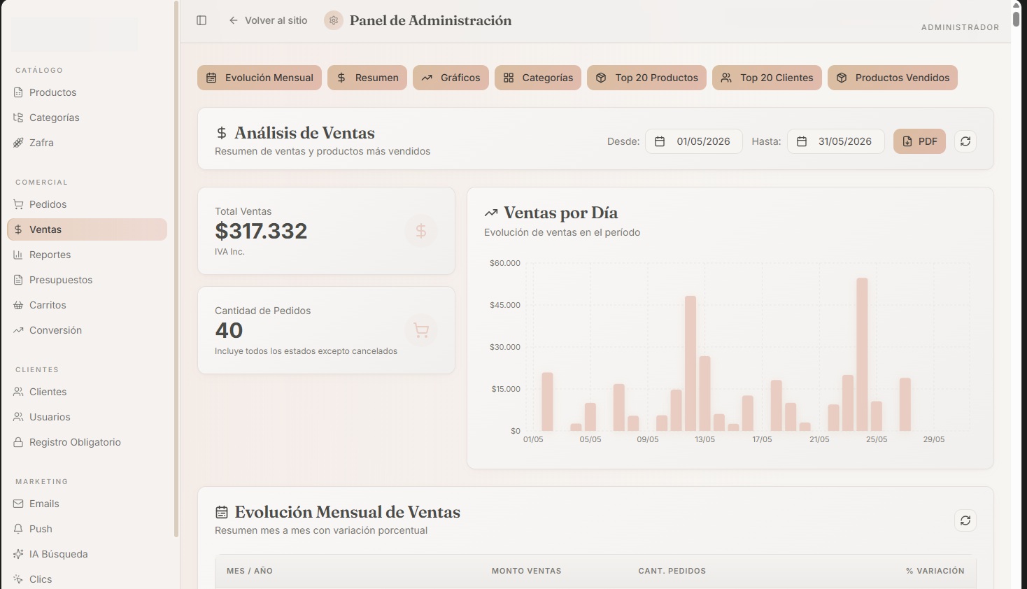Export the report with the PDF button

click(919, 141)
